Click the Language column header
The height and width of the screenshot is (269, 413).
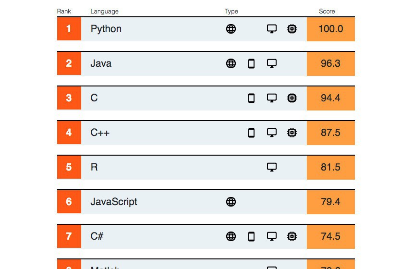(104, 11)
